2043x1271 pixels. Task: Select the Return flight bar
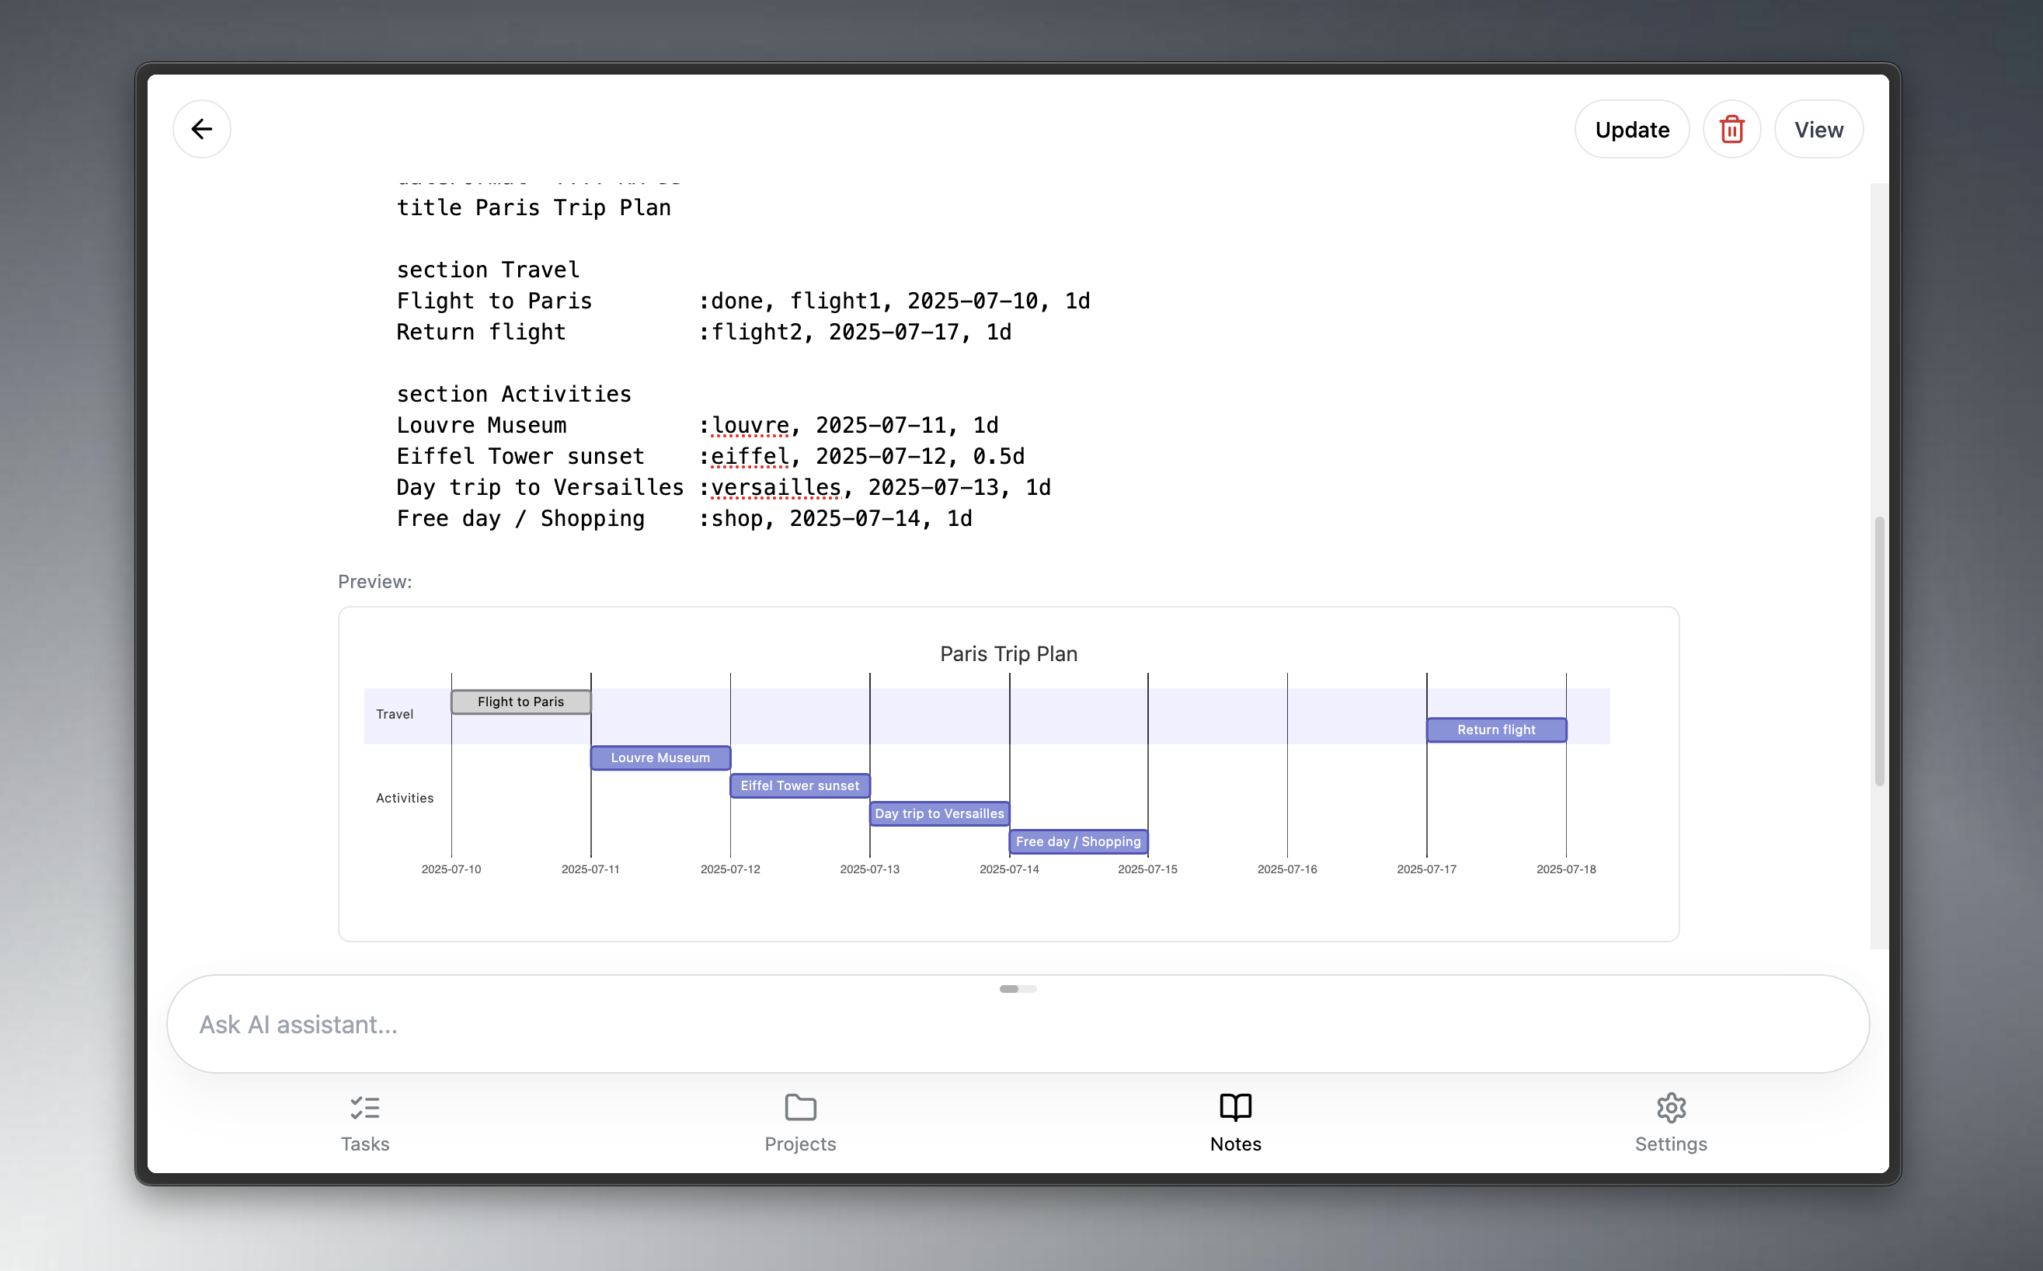[x=1496, y=730]
